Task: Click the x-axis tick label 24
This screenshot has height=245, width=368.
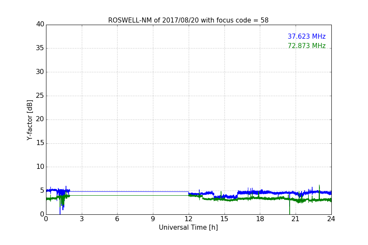Action: click(331, 219)
